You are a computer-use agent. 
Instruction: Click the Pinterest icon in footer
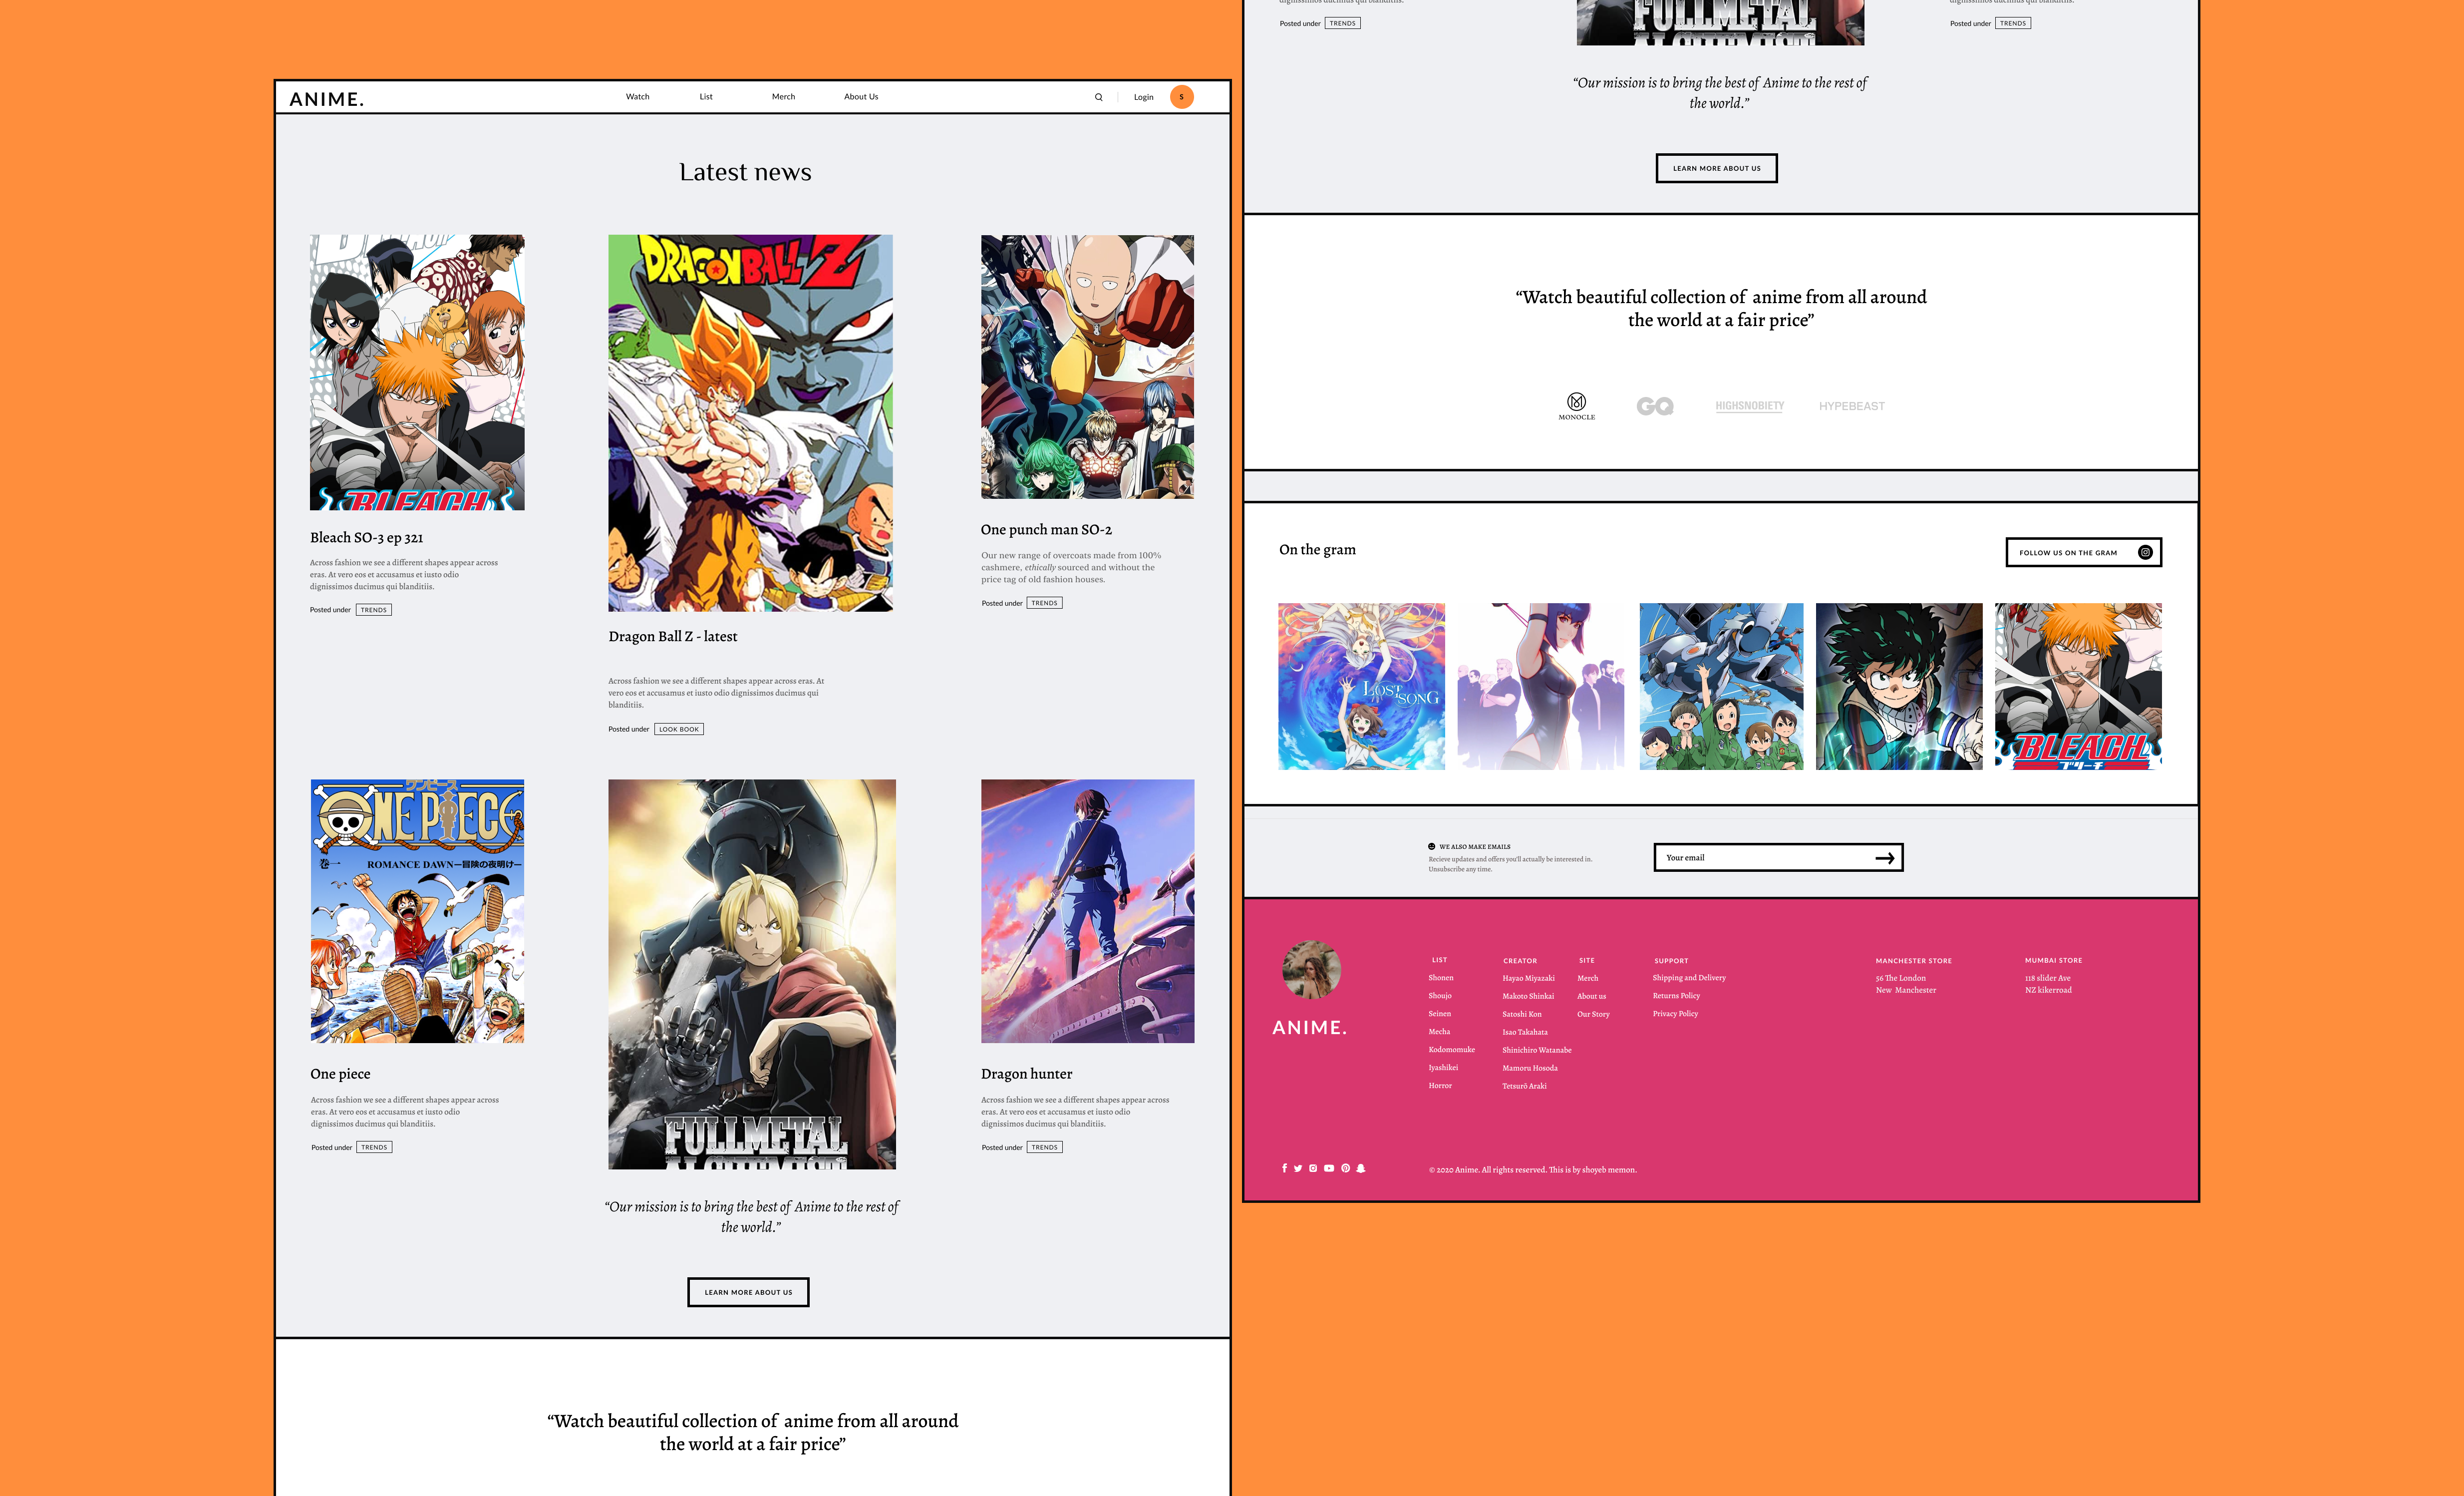click(x=1345, y=1168)
